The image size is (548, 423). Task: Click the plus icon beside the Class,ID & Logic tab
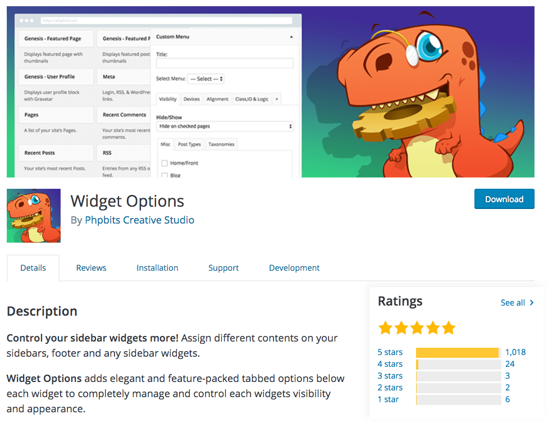[276, 99]
